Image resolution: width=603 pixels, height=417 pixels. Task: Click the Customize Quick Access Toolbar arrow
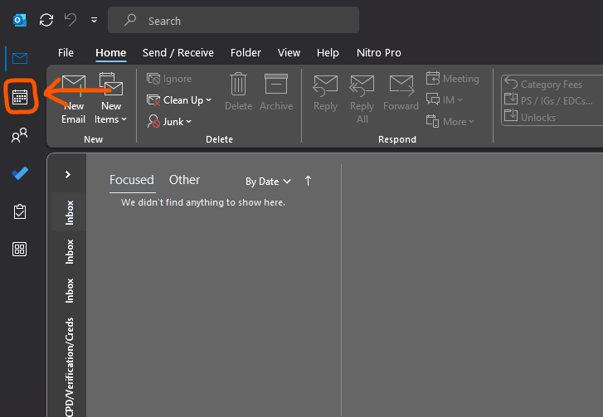click(x=93, y=20)
